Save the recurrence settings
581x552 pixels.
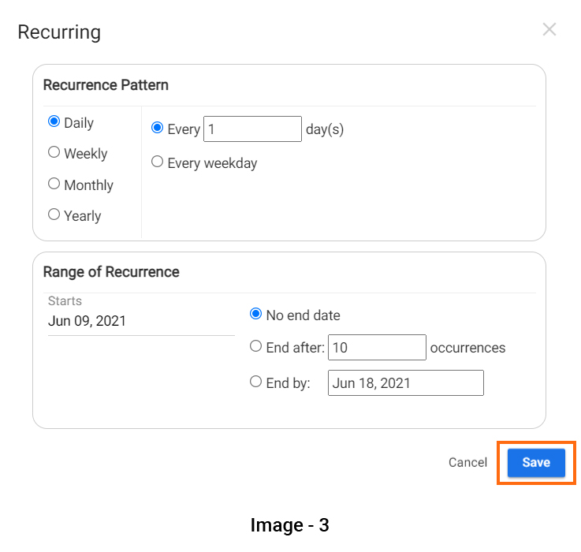coord(536,463)
